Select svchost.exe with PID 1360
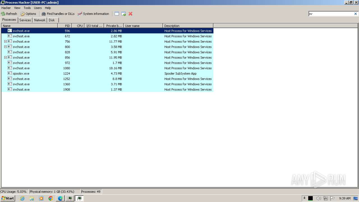The width and height of the screenshot is (359, 202). pos(107,84)
